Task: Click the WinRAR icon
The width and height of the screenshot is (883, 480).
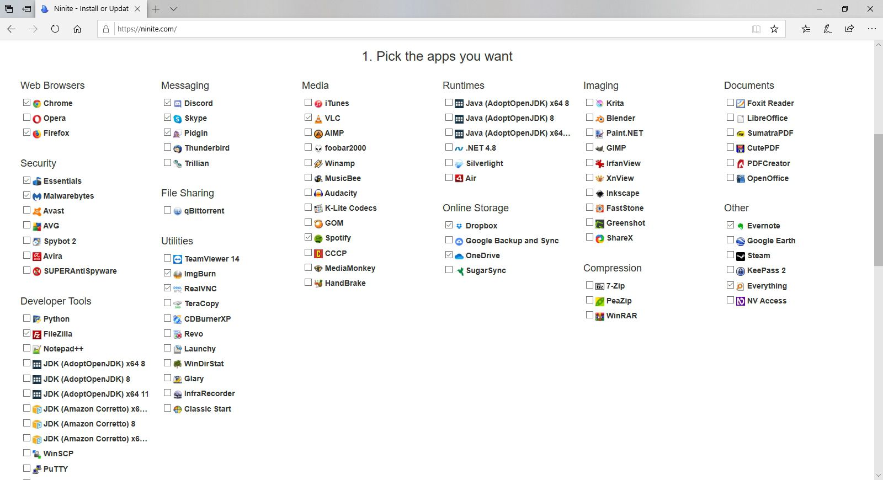Action: (x=599, y=316)
